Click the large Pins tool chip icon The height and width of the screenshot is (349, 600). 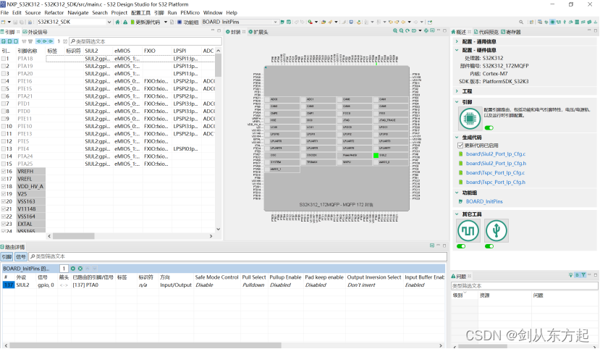pyautogui.click(x=470, y=119)
